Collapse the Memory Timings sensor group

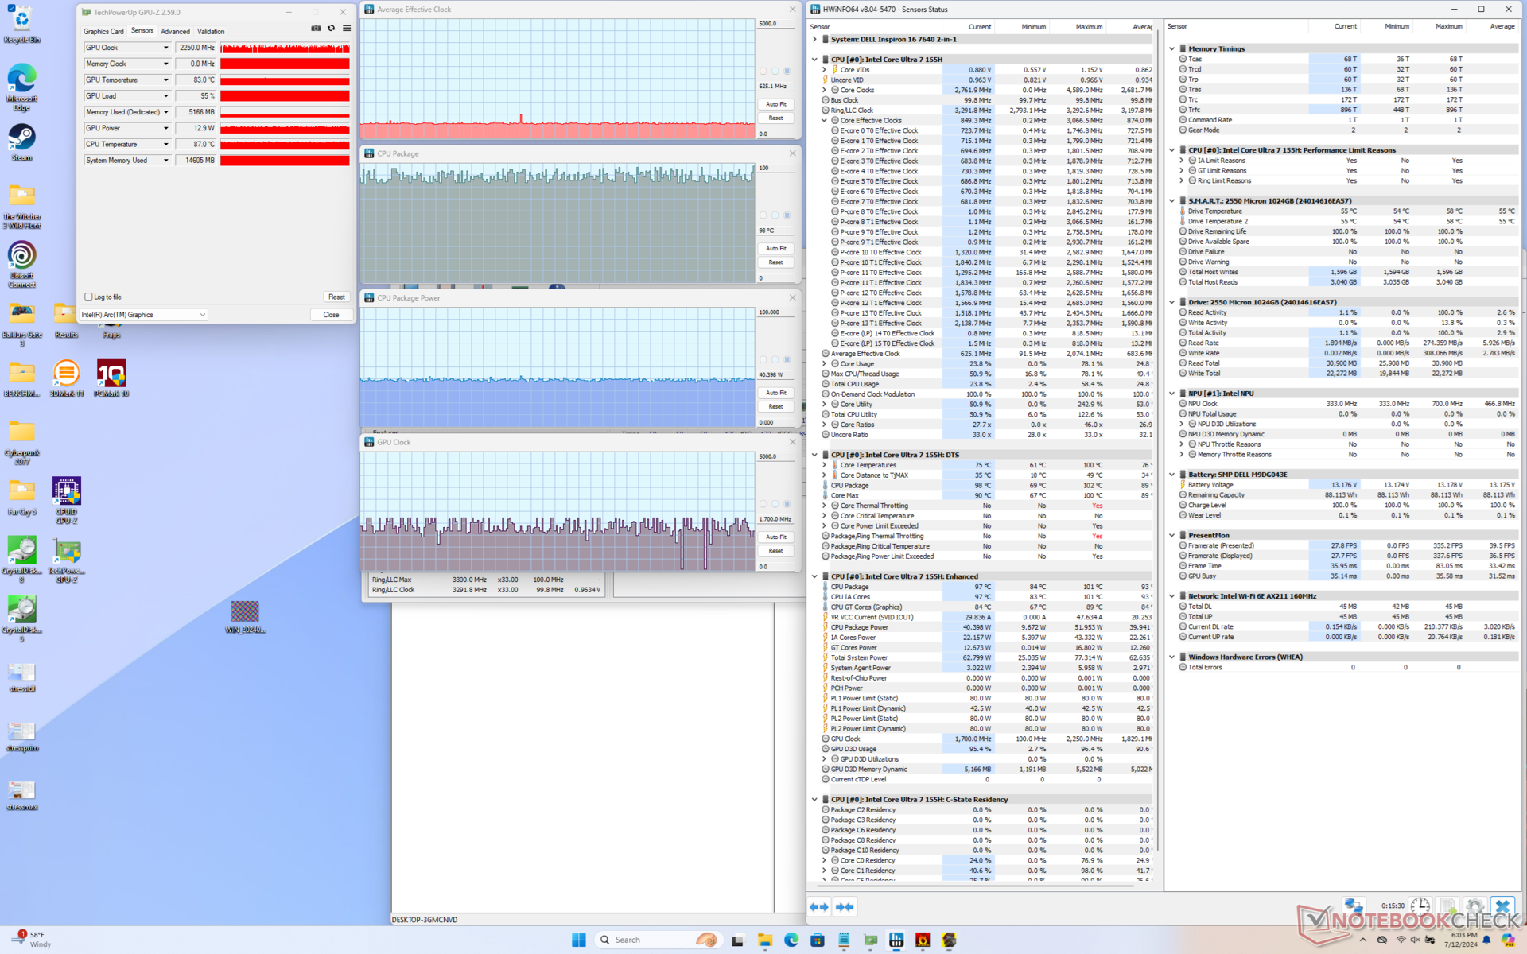click(1172, 49)
